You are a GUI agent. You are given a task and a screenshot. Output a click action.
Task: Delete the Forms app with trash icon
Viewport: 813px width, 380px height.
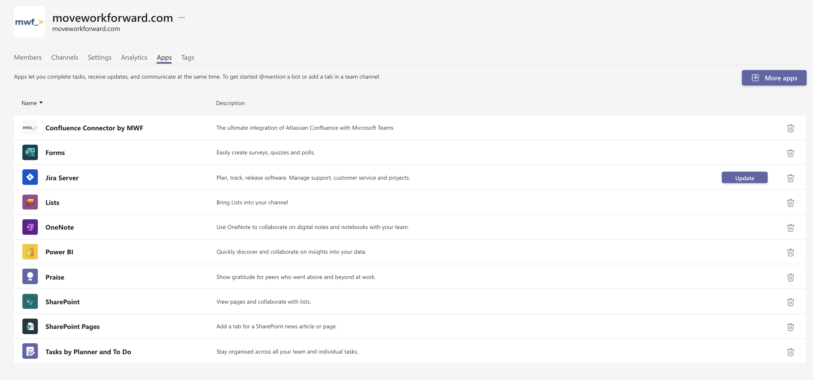pos(790,153)
